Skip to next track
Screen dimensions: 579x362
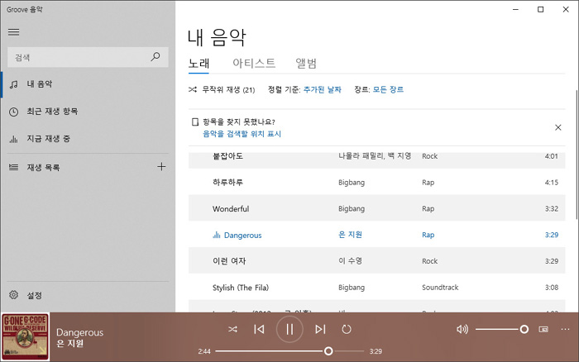click(x=320, y=329)
